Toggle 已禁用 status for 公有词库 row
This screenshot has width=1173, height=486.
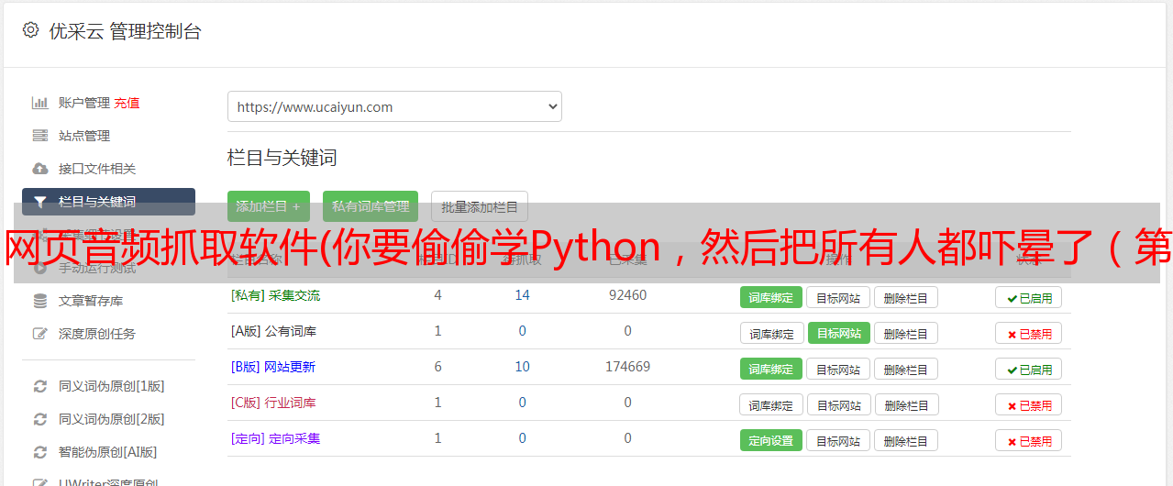pos(1028,333)
